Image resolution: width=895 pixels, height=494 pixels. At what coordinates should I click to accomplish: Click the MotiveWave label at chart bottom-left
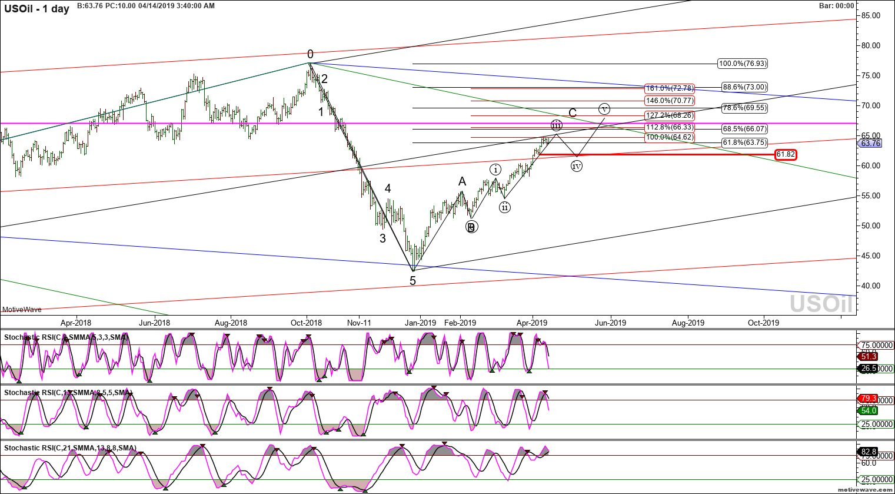(x=22, y=310)
